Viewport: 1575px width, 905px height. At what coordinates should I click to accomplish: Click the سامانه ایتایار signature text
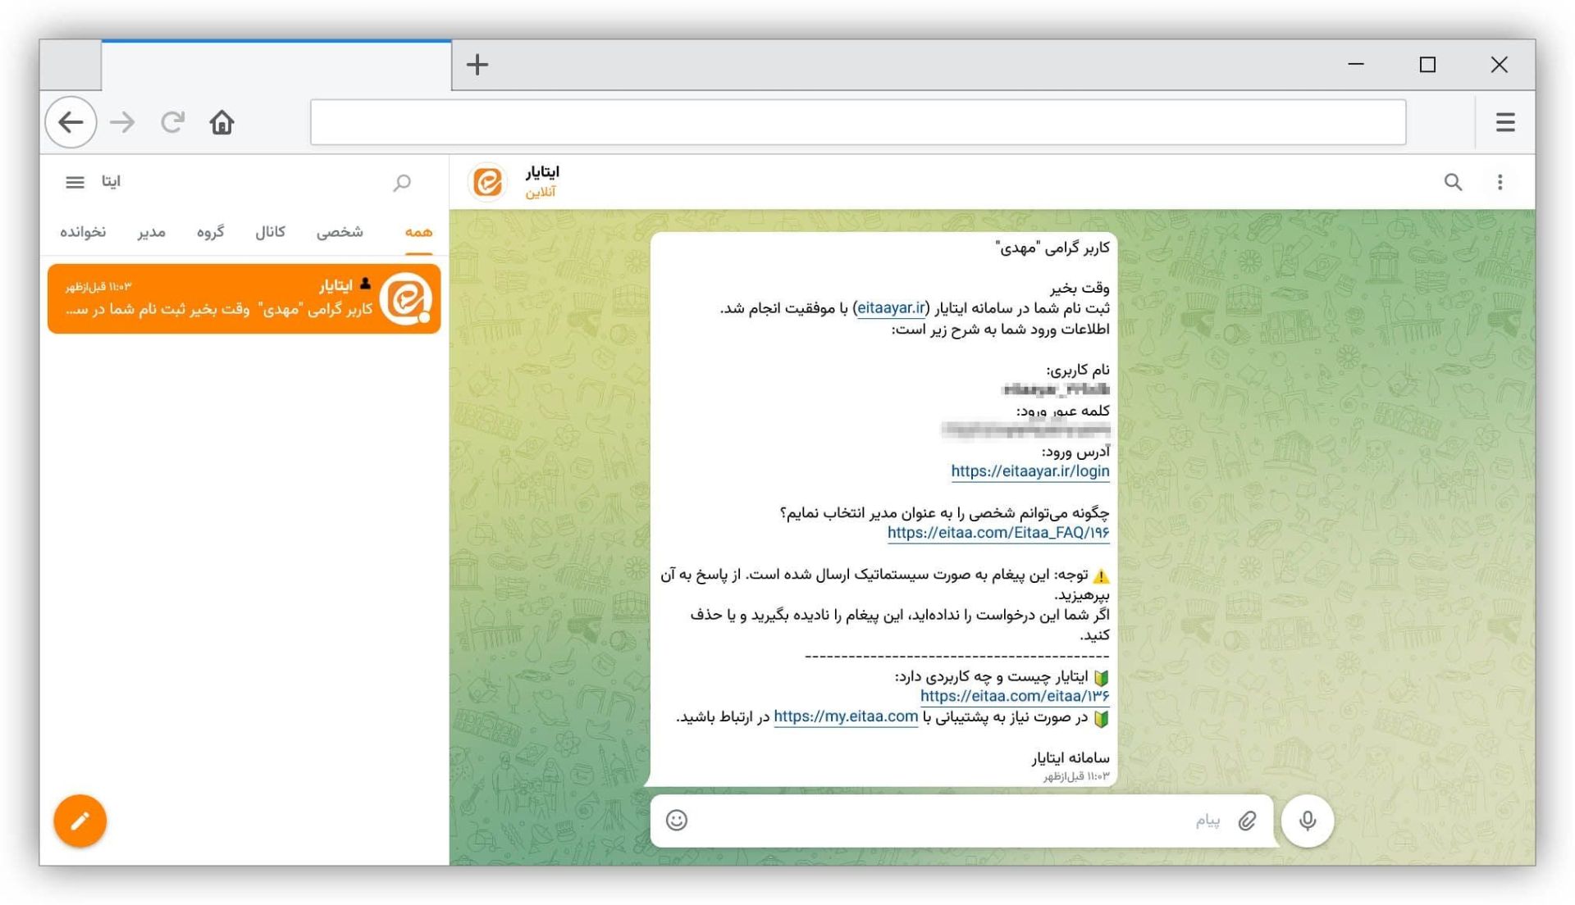(x=1070, y=757)
